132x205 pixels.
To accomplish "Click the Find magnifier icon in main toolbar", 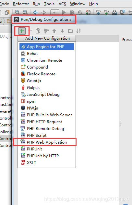I will tap(17, 12).
